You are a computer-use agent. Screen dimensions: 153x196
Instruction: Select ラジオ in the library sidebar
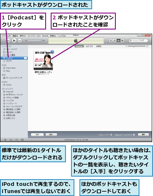(x=14, y=61)
